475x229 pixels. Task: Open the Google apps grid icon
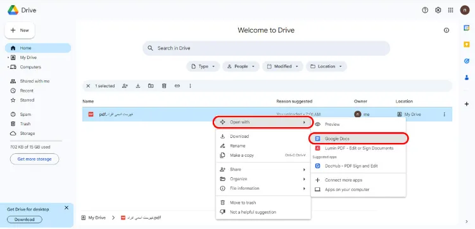[x=451, y=10]
